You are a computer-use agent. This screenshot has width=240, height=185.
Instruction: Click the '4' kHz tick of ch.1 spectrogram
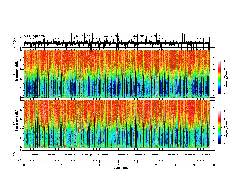[21, 79]
